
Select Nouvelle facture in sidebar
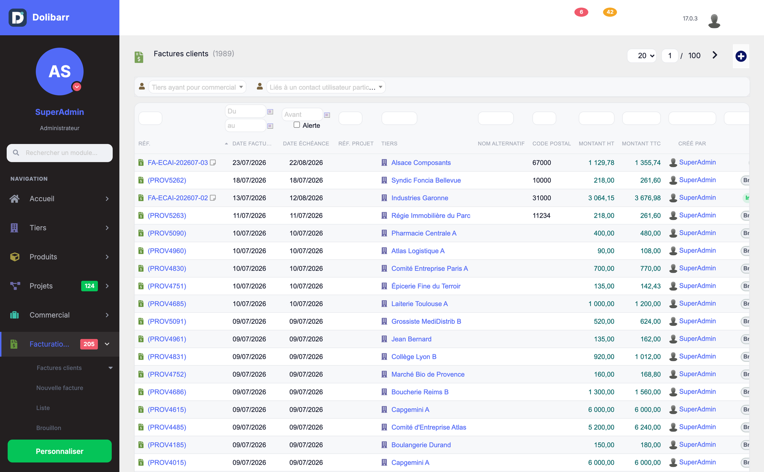60,388
